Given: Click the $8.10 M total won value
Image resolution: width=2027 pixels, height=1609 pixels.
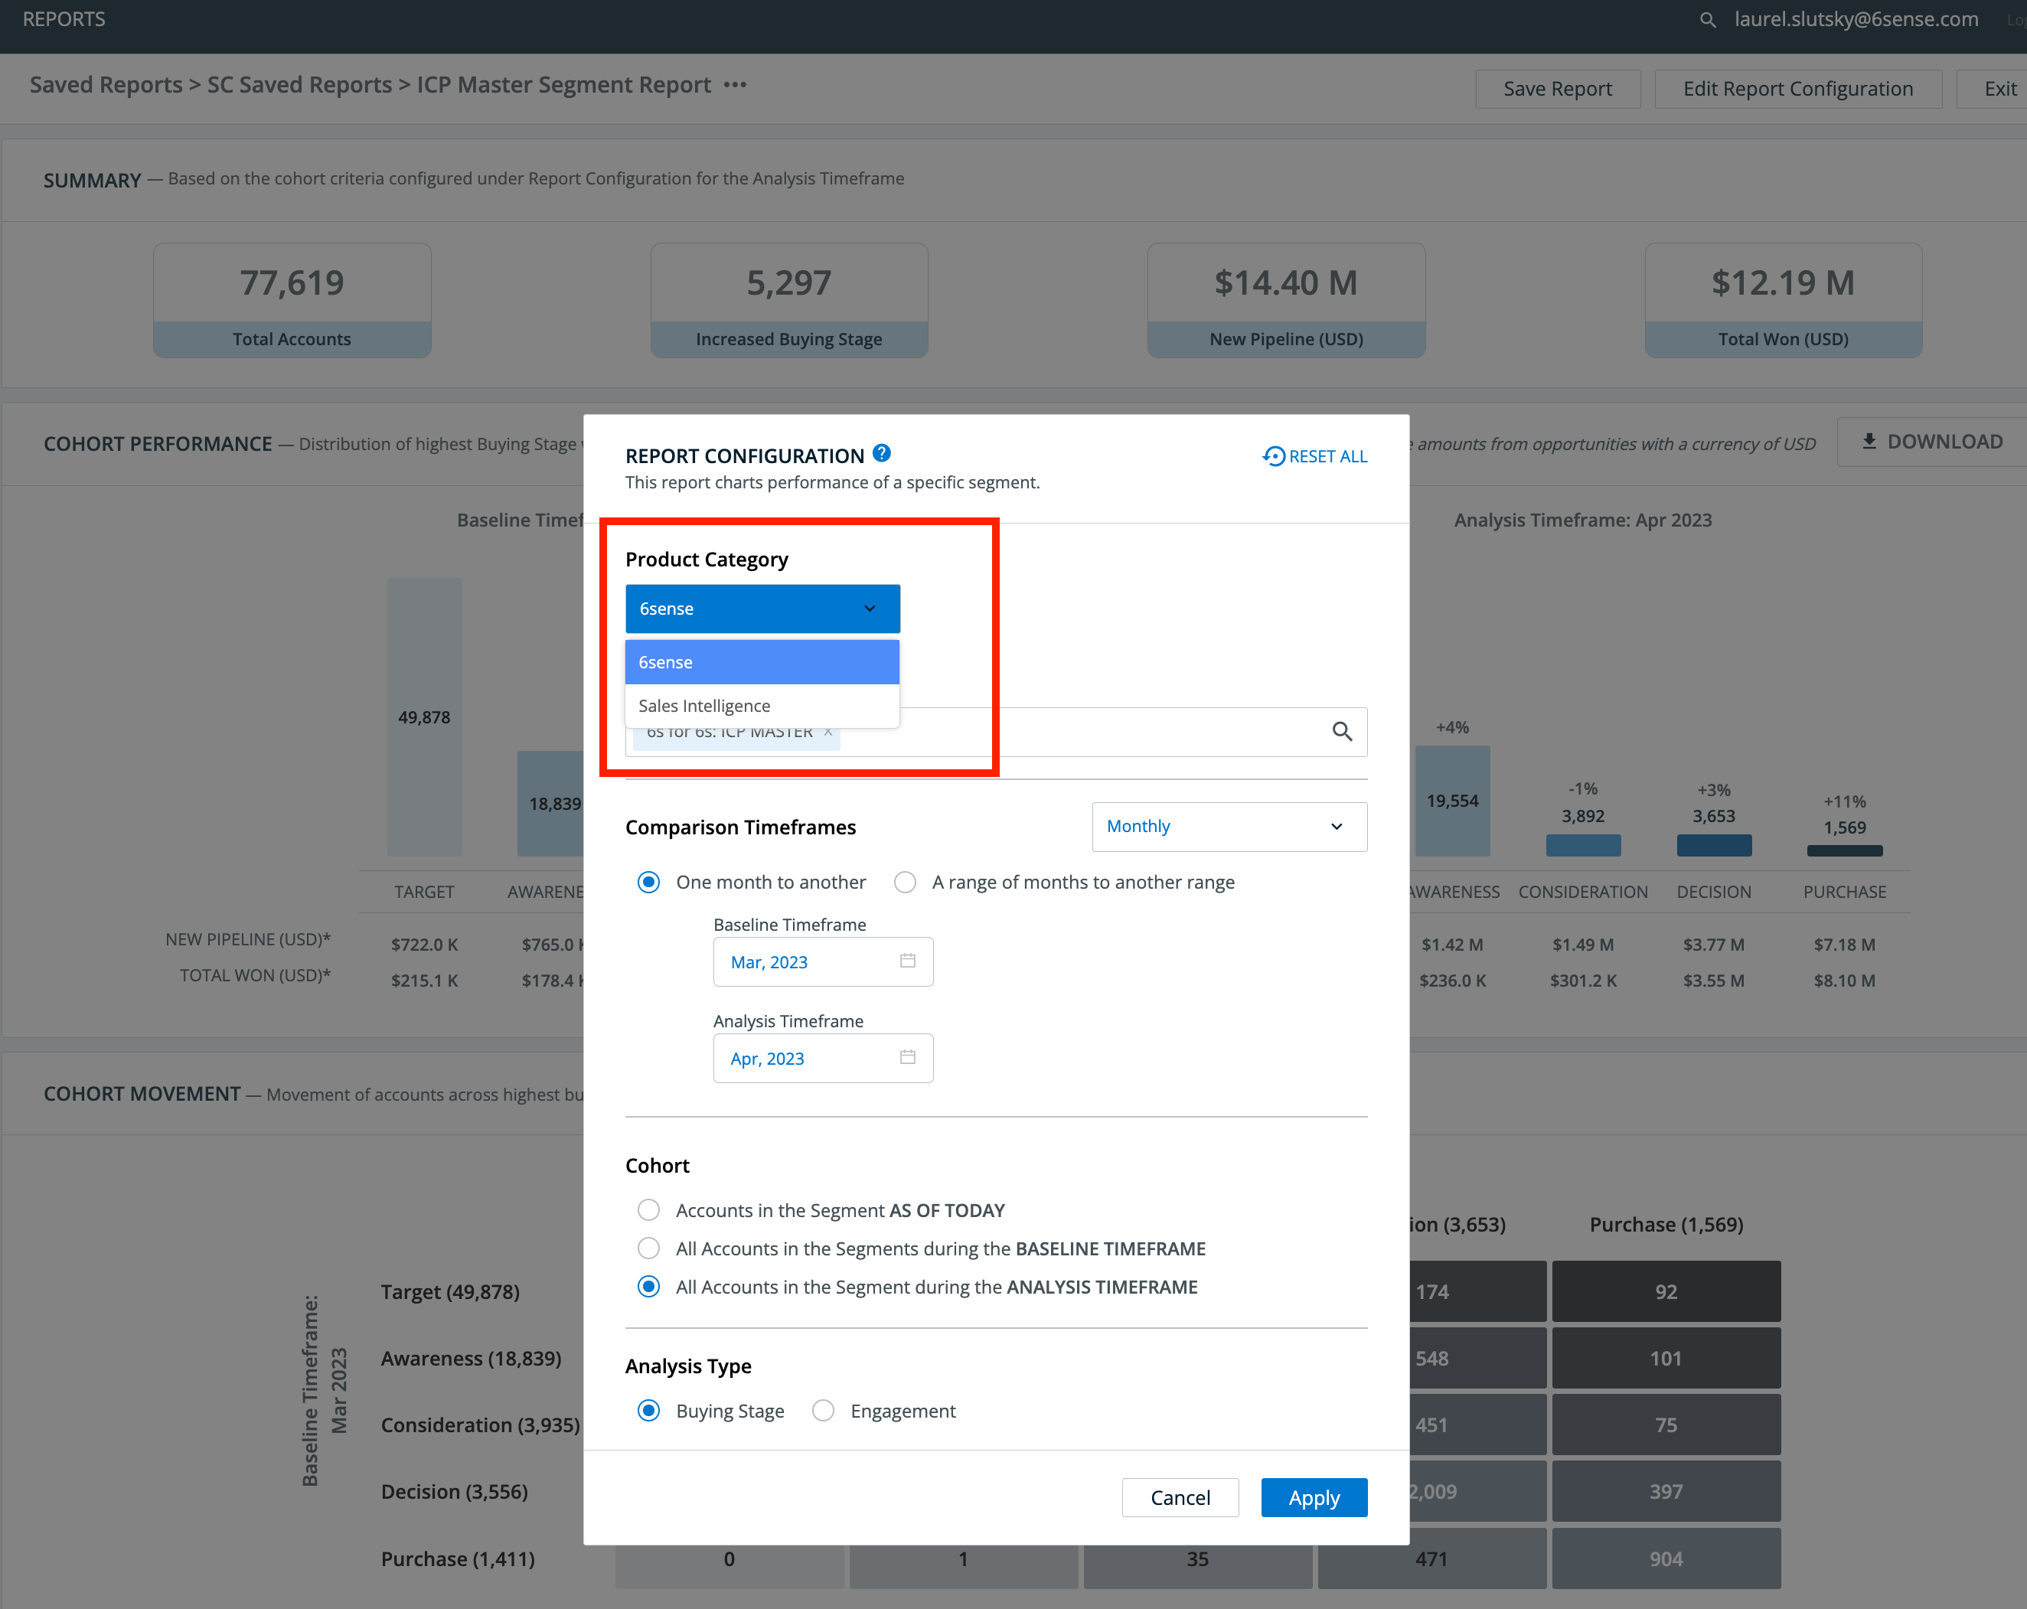Looking at the screenshot, I should (x=1845, y=980).
